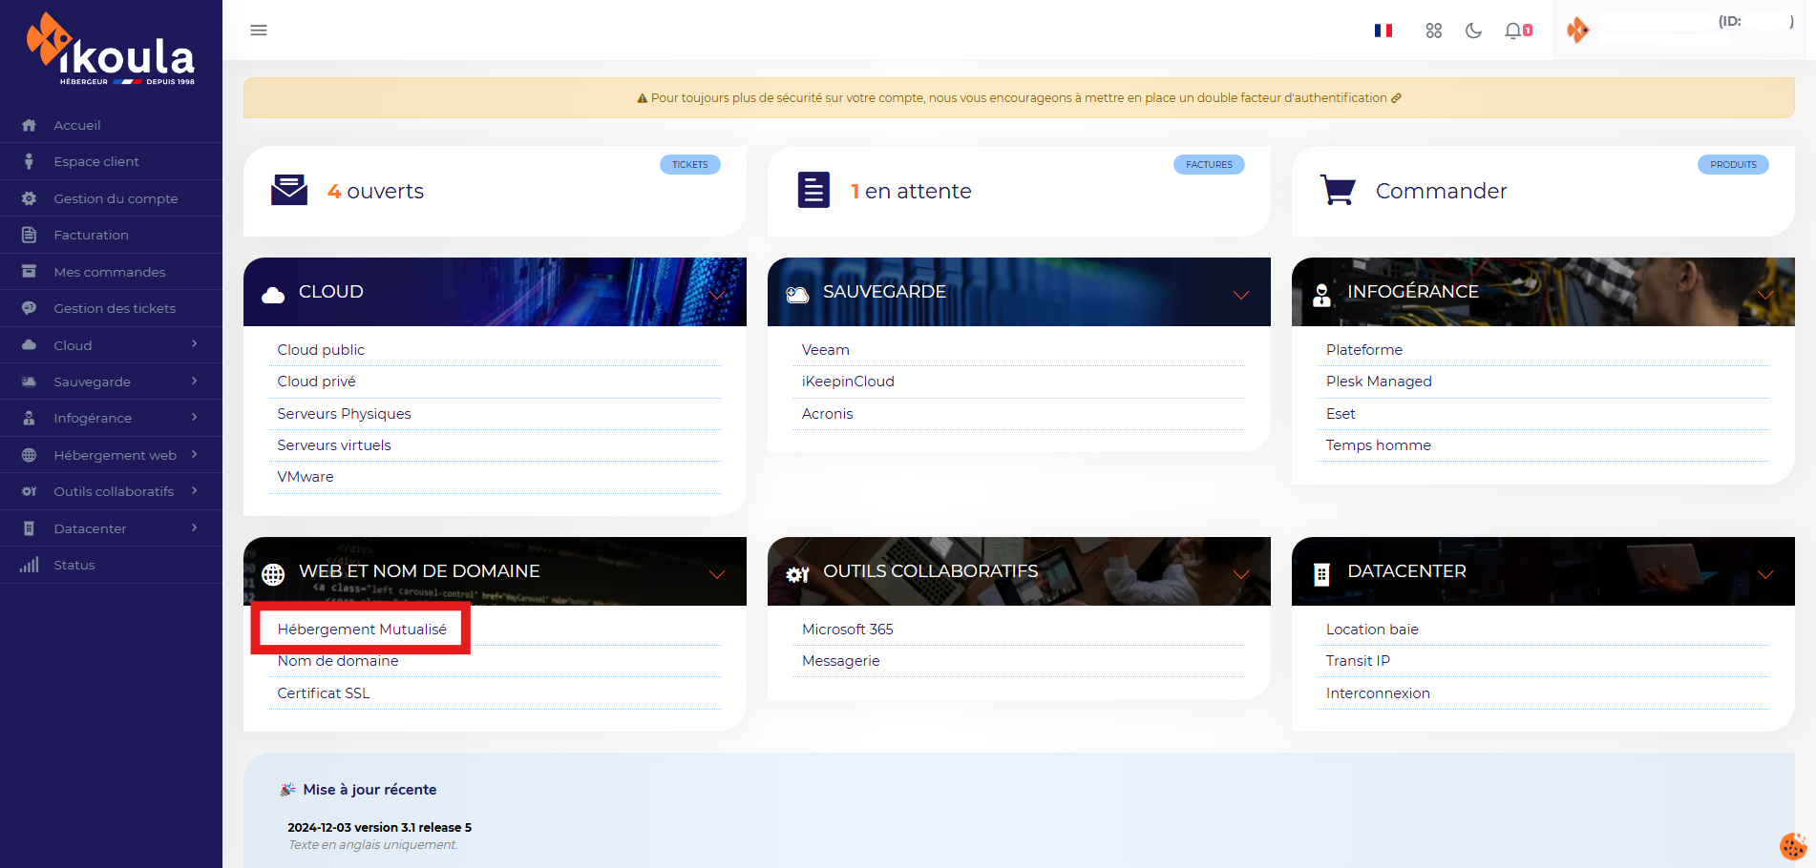This screenshot has width=1816, height=868.
Task: Open Interconnexion link
Action: tap(1378, 693)
